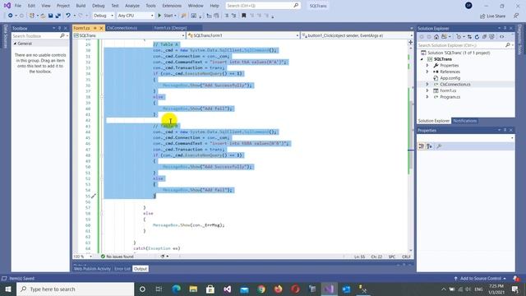Click the Undo arrow icon
This screenshot has height=296, width=526.
68,16
